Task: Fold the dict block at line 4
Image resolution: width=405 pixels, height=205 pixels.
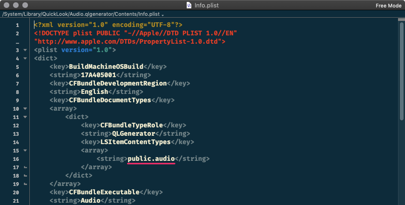Action: [x=25, y=58]
